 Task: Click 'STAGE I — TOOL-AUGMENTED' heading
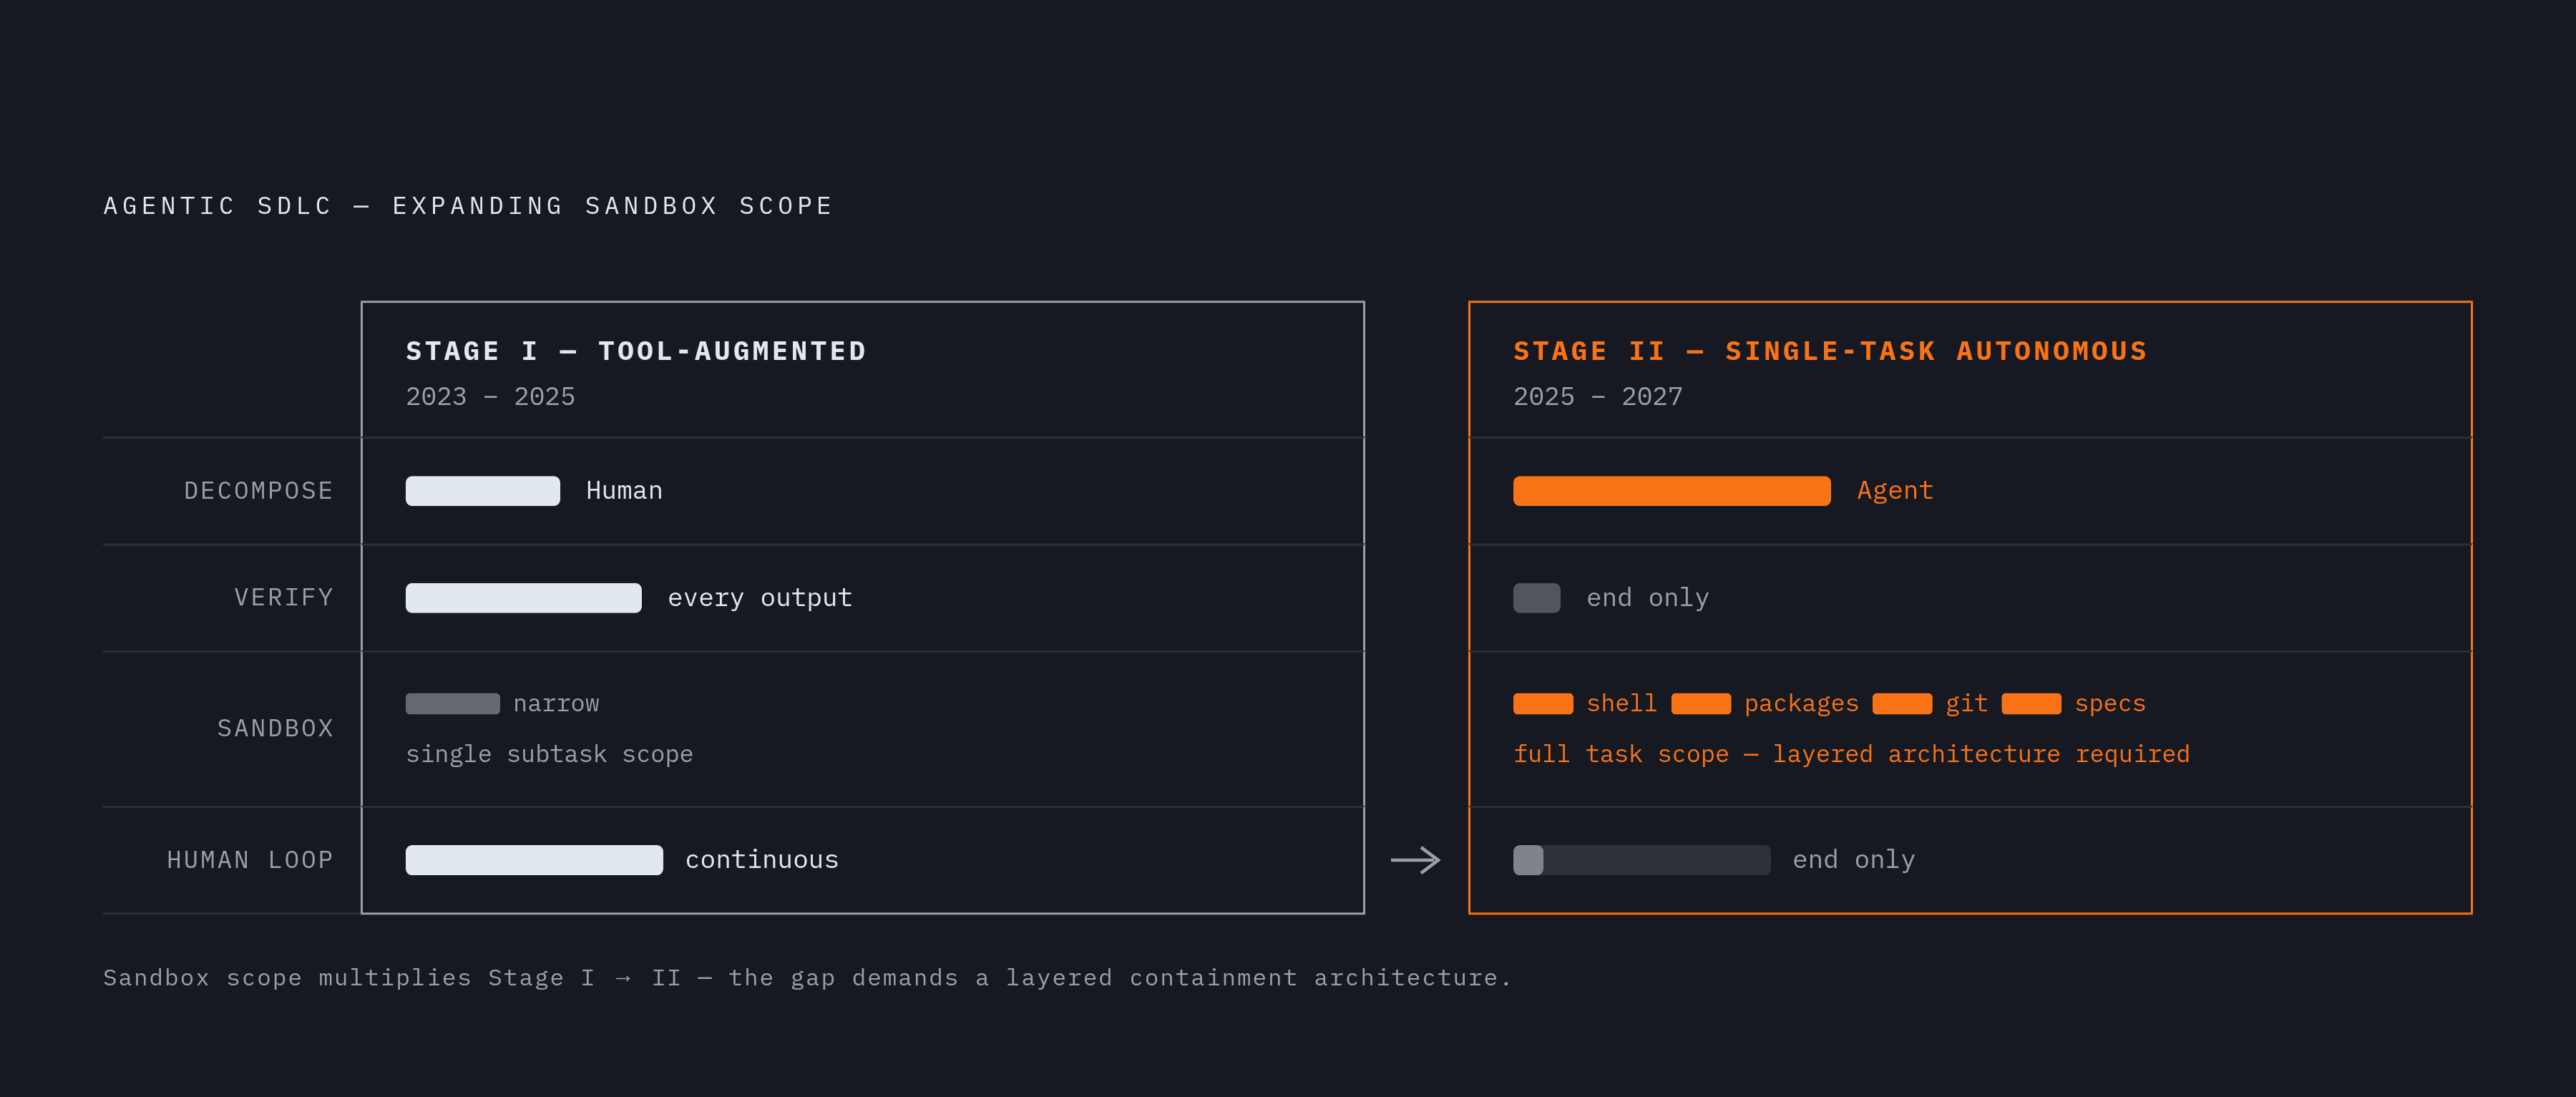pyautogui.click(x=636, y=351)
